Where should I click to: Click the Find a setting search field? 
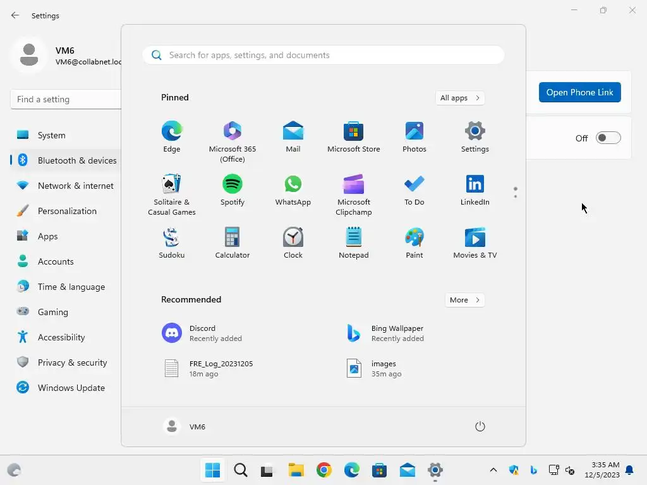(x=66, y=99)
